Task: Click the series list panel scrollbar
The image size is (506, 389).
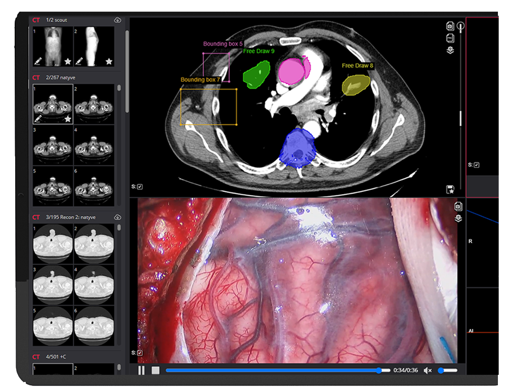Action: pyautogui.click(x=127, y=72)
